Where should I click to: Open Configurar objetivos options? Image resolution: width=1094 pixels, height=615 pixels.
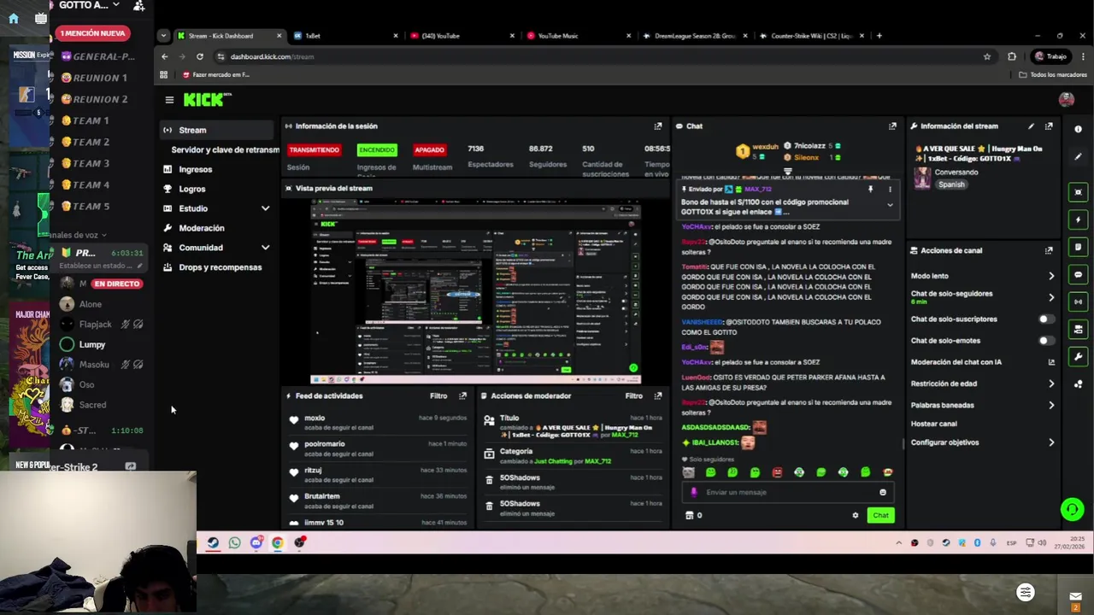tap(1051, 442)
